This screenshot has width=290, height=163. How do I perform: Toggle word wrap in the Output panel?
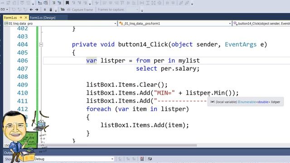(x=150, y=159)
